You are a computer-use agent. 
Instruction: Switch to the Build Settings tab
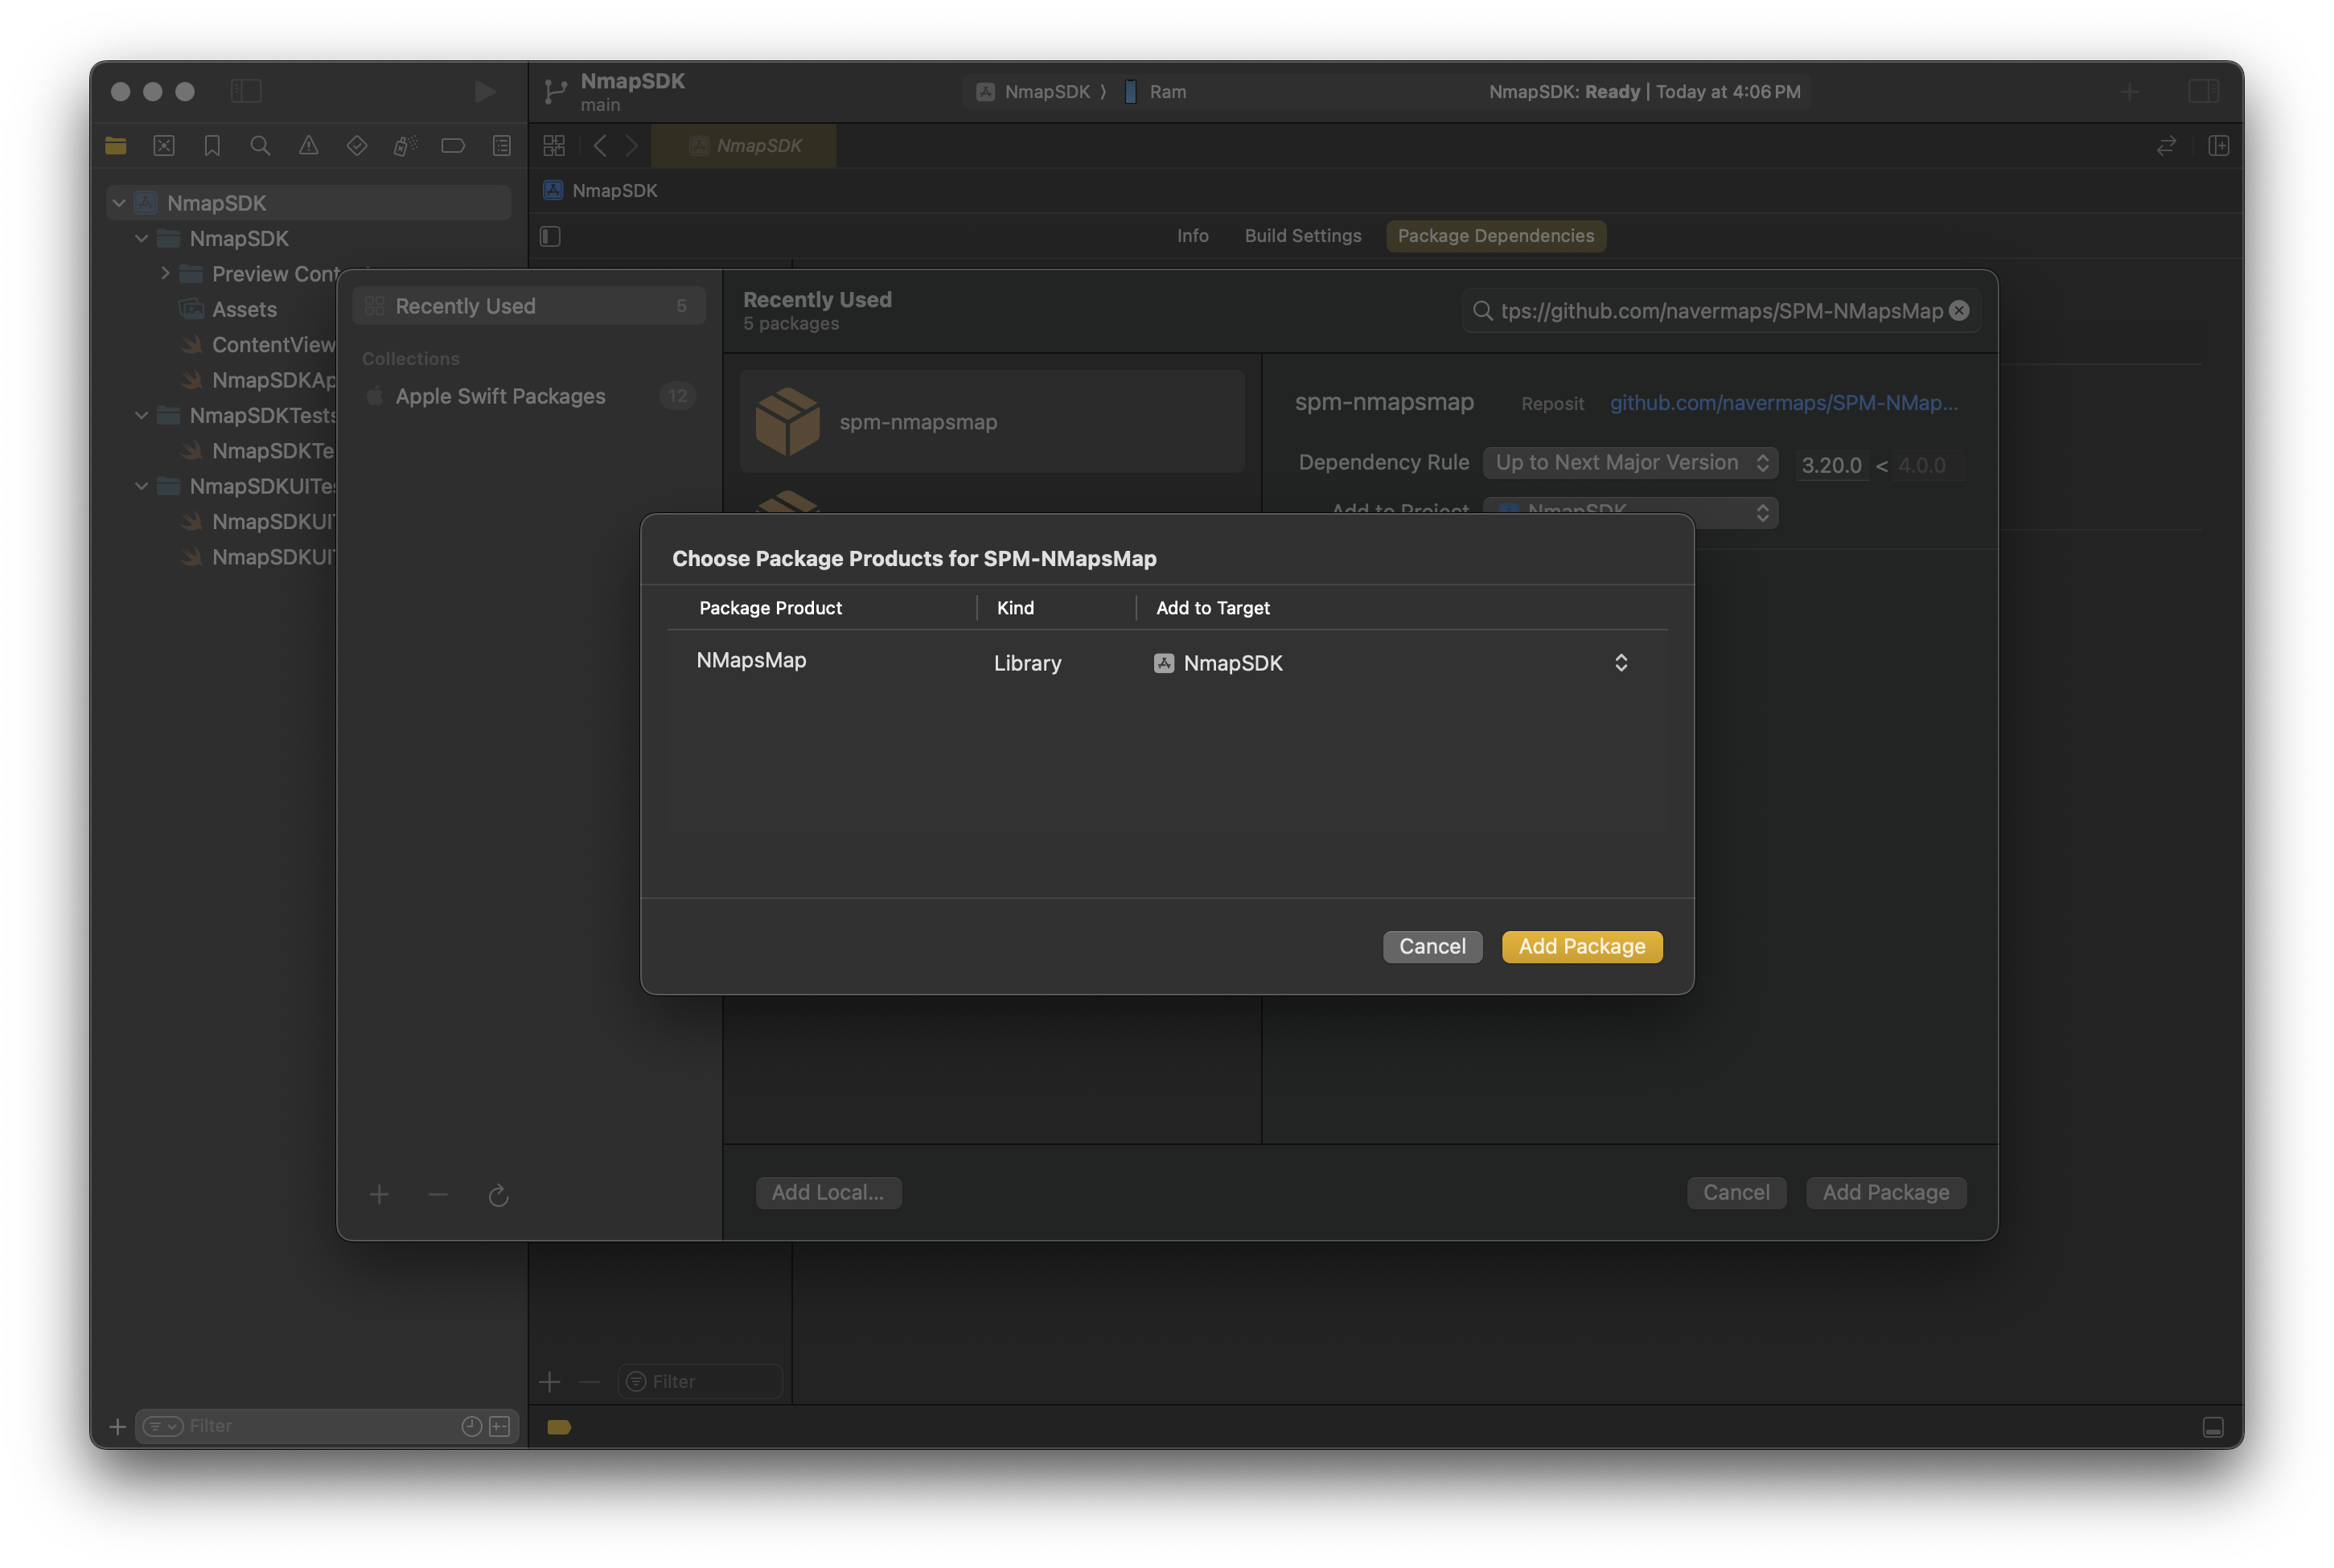[x=1302, y=236]
